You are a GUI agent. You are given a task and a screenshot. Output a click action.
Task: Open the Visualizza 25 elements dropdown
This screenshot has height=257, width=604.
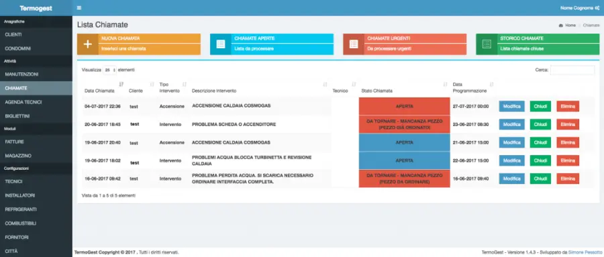(110, 70)
